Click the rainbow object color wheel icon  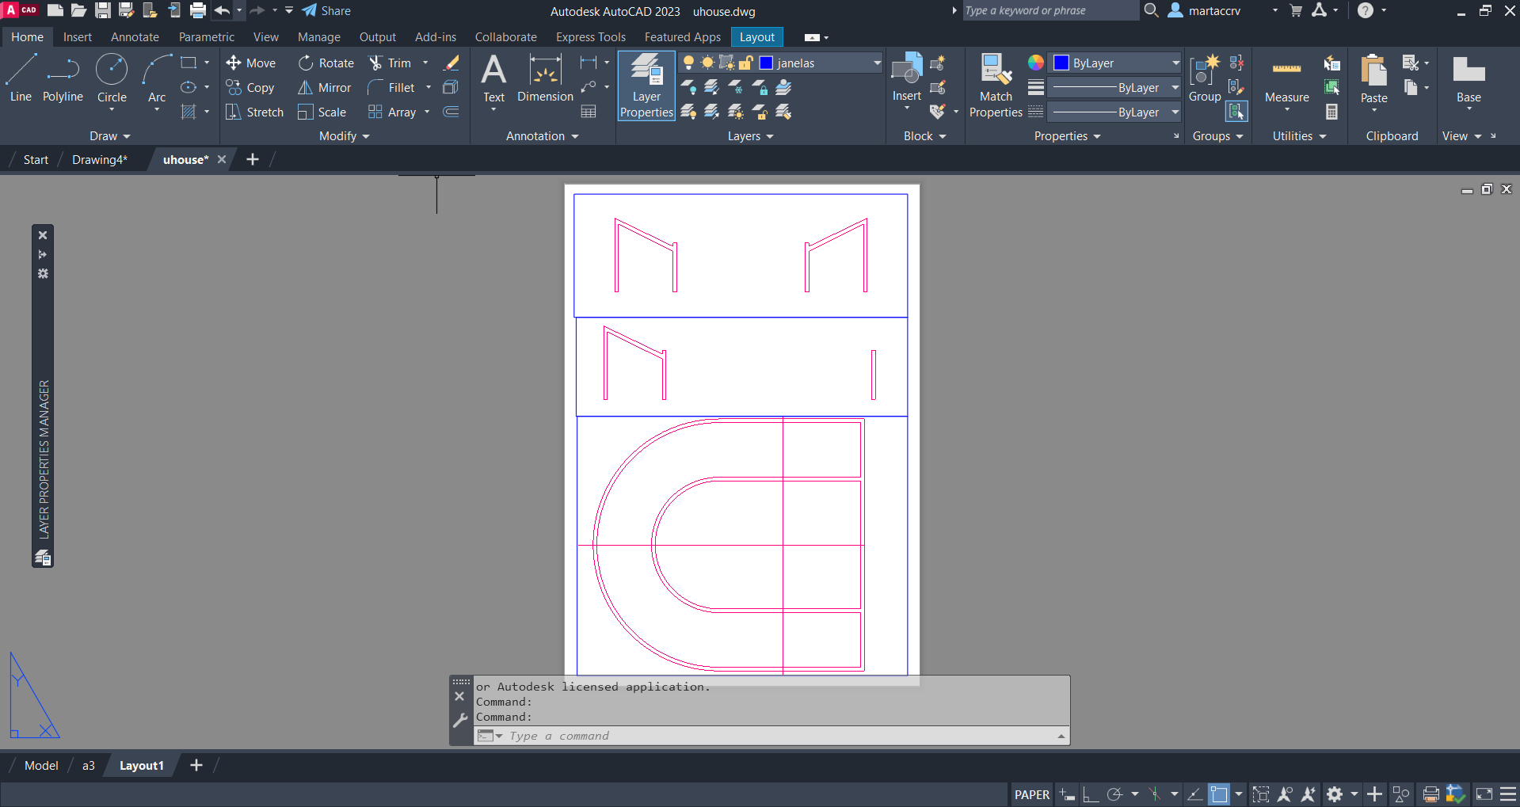[x=1035, y=63]
